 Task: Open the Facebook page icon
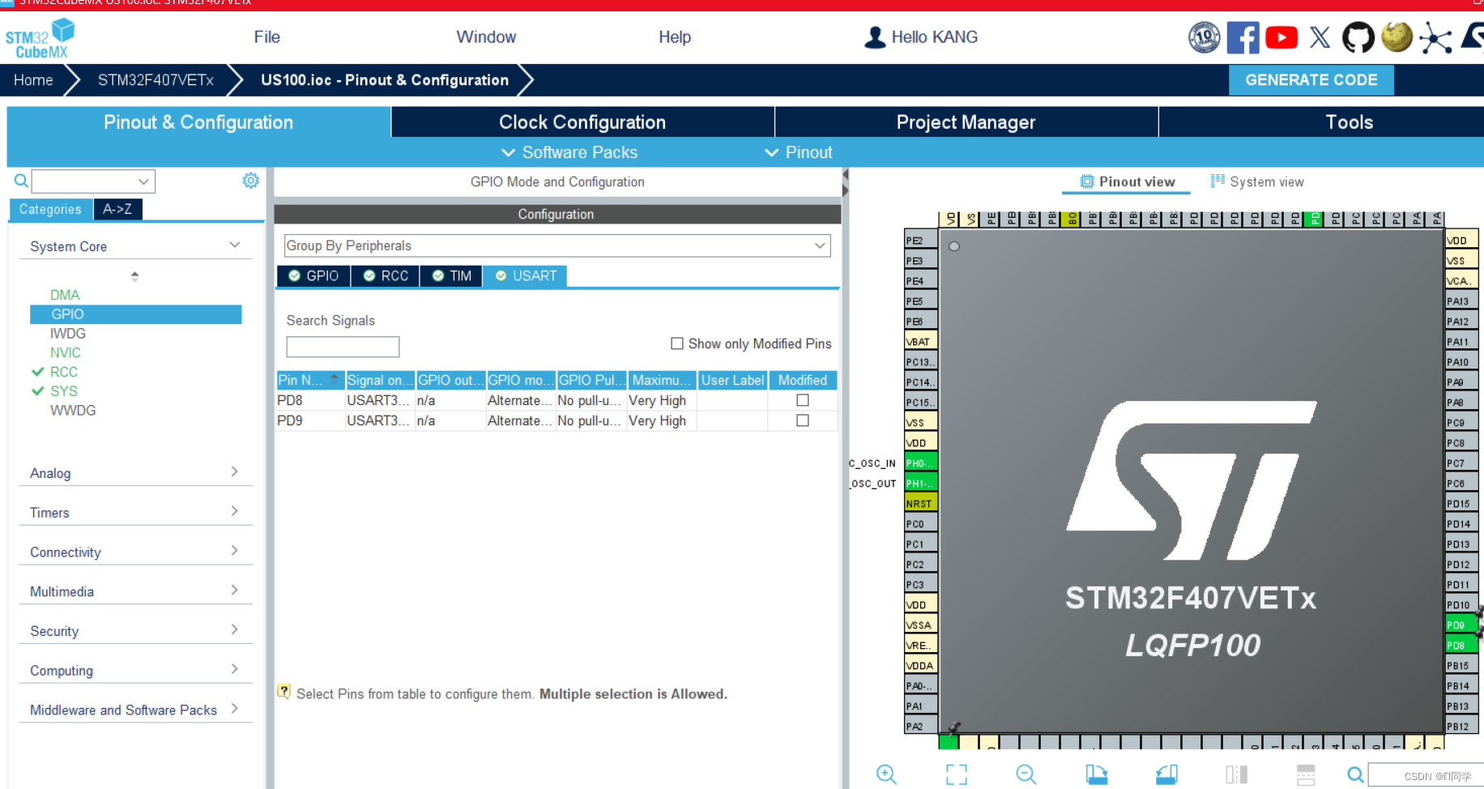click(1243, 37)
